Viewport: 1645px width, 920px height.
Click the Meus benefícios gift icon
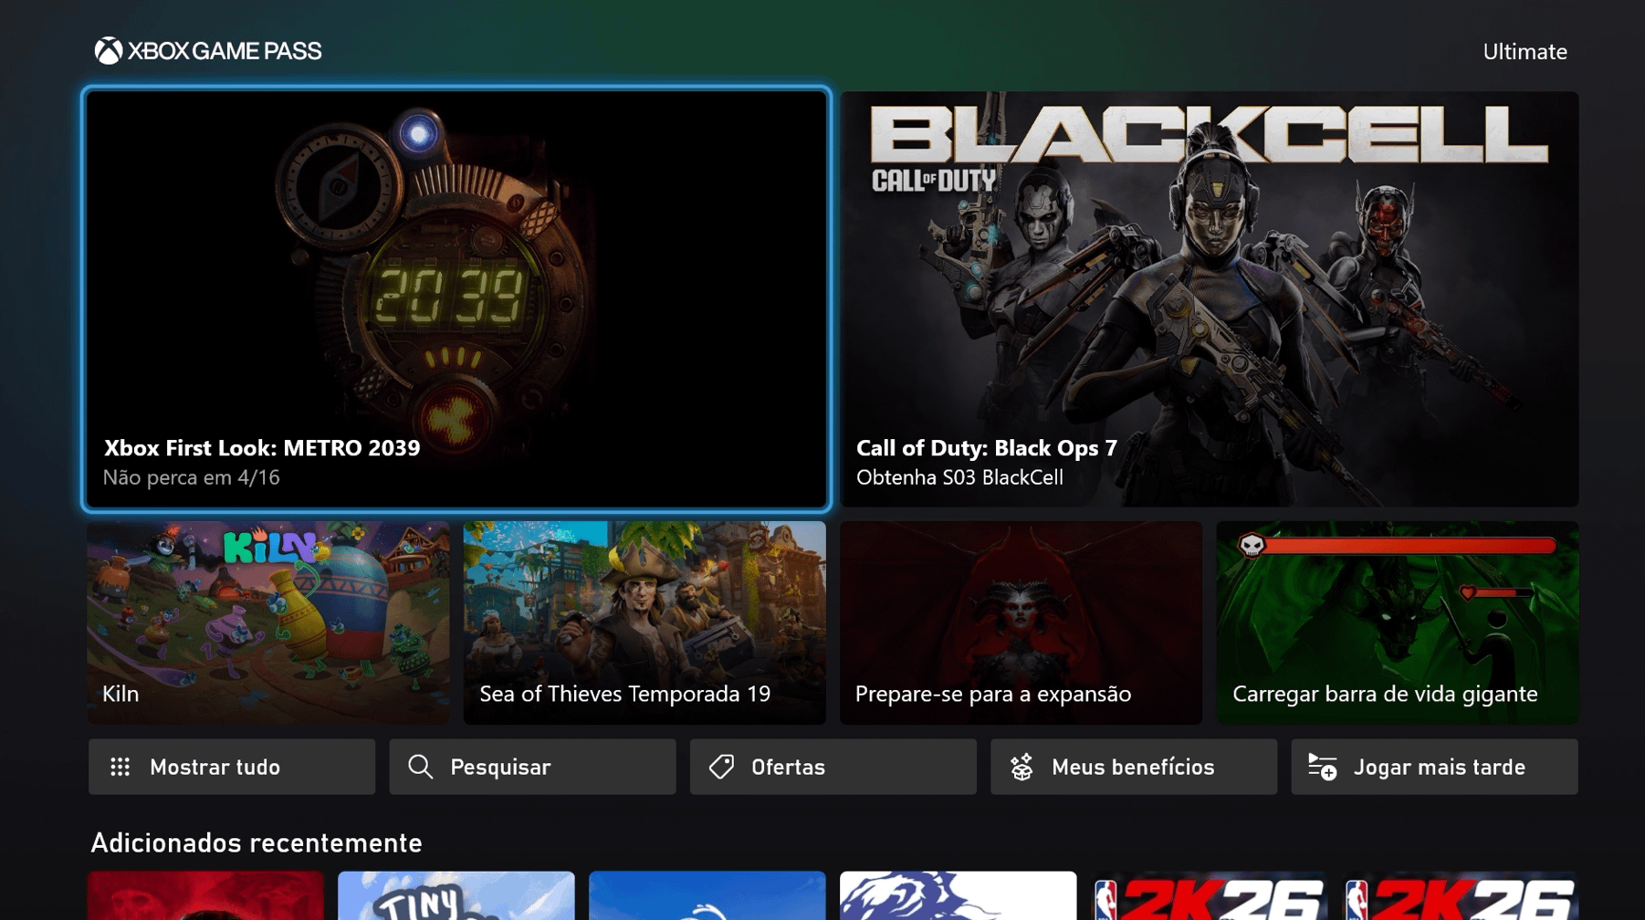pyautogui.click(x=1022, y=768)
